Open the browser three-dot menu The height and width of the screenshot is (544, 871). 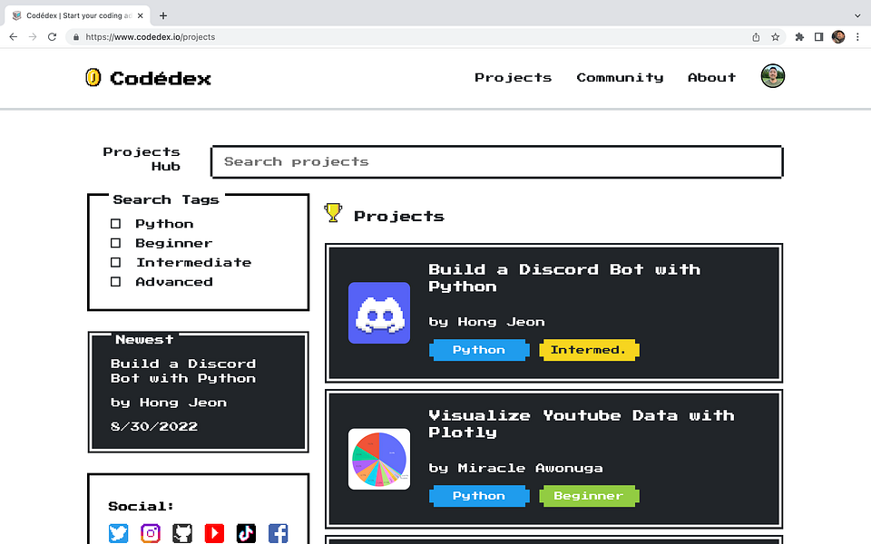tap(857, 36)
